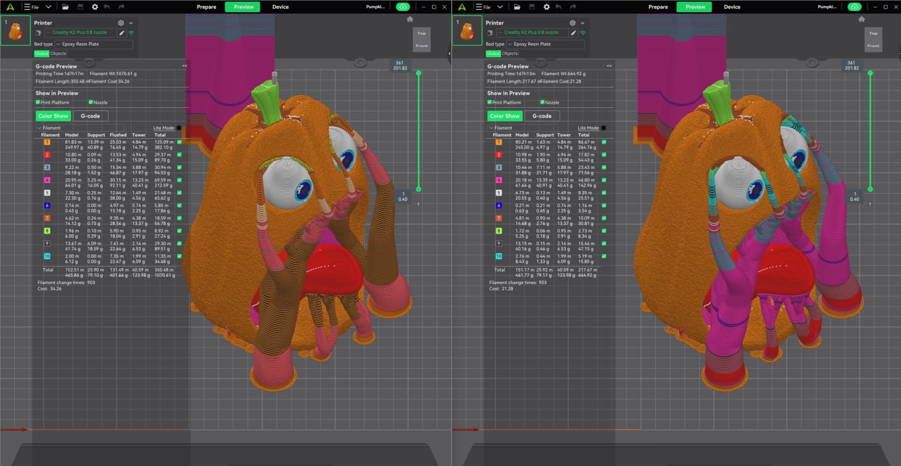The height and width of the screenshot is (466, 901).
Task: Click the undo arrow in left window toolbar
Action: [x=107, y=7]
